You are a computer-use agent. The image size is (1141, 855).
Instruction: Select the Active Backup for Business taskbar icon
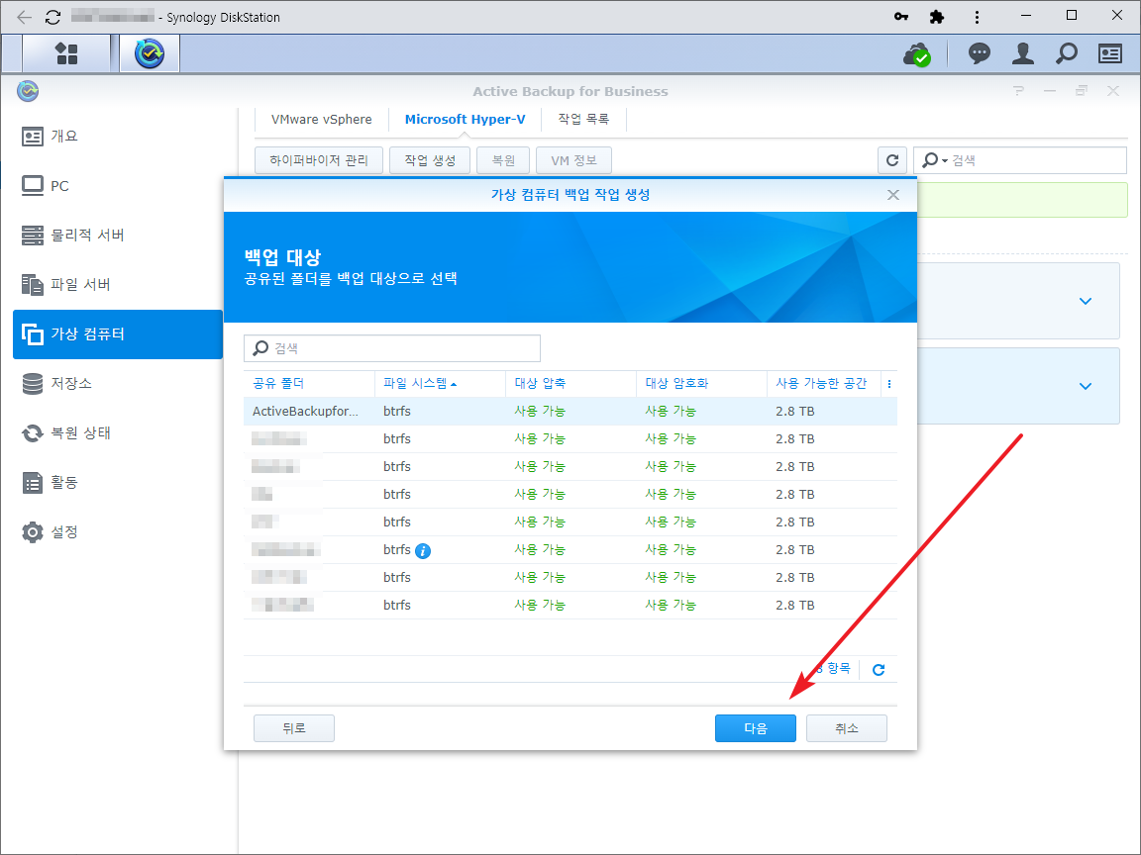point(150,53)
